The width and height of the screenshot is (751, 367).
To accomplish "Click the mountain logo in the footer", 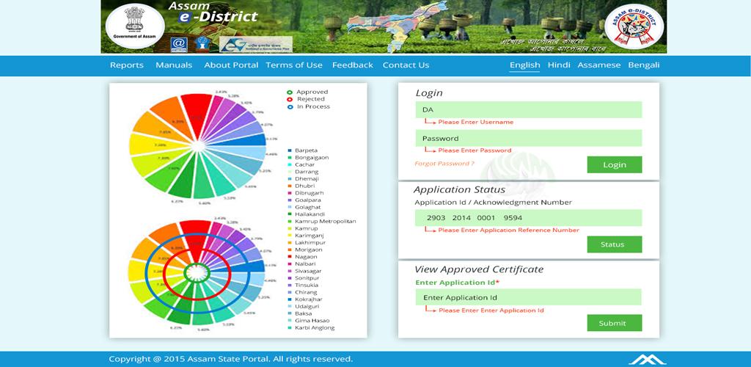I will click(x=647, y=360).
